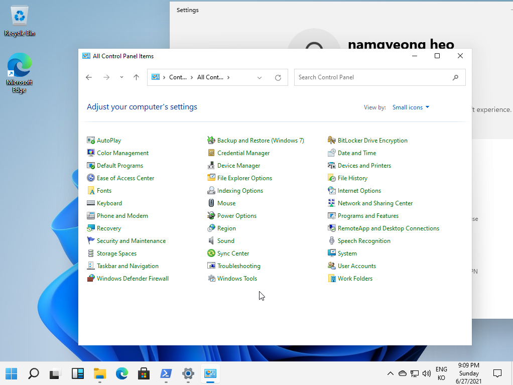513x385 pixels.
Task: Open the Troubleshooting link
Action: 239,266
